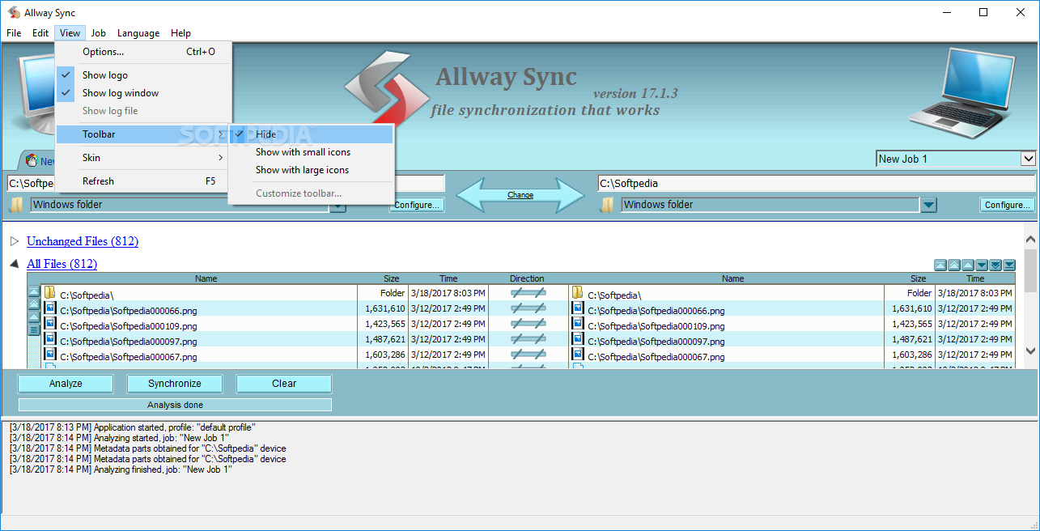Open the Toolbar submenu entry

(143, 134)
